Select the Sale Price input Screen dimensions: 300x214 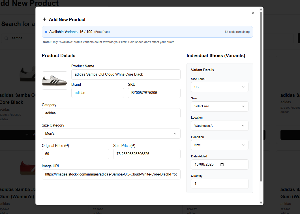(x=147, y=154)
